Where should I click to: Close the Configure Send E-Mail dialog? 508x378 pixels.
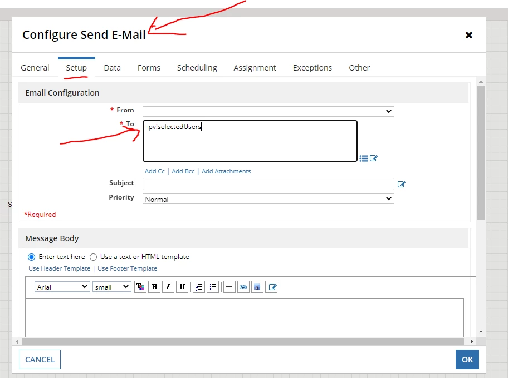coord(469,35)
